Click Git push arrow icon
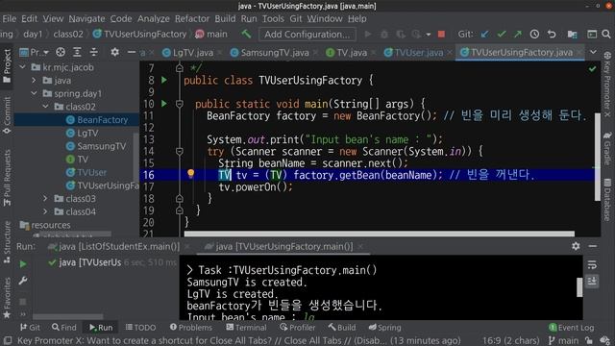Screen dimensions: 615x346 pyautogui.click(x=518, y=35)
